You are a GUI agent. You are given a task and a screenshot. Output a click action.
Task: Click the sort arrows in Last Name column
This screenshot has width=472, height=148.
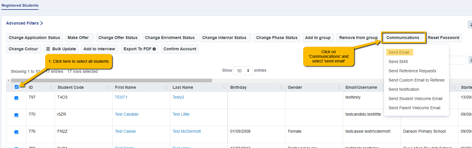coord(224,87)
